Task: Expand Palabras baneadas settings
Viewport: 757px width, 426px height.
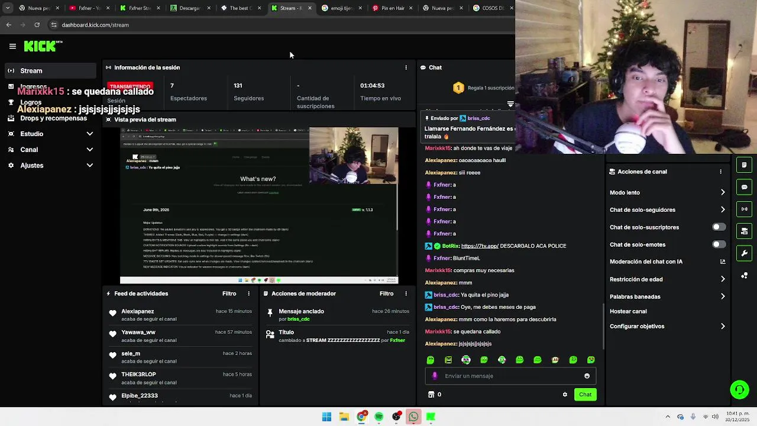Action: [723, 296]
